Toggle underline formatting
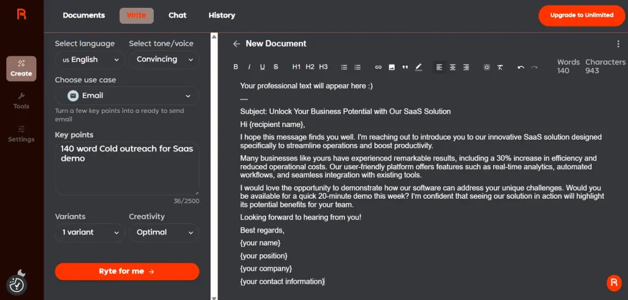This screenshot has width=628, height=300. pos(262,67)
